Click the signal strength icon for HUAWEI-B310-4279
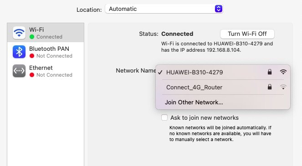Screen dimensions: 302x166 (x=283, y=72)
